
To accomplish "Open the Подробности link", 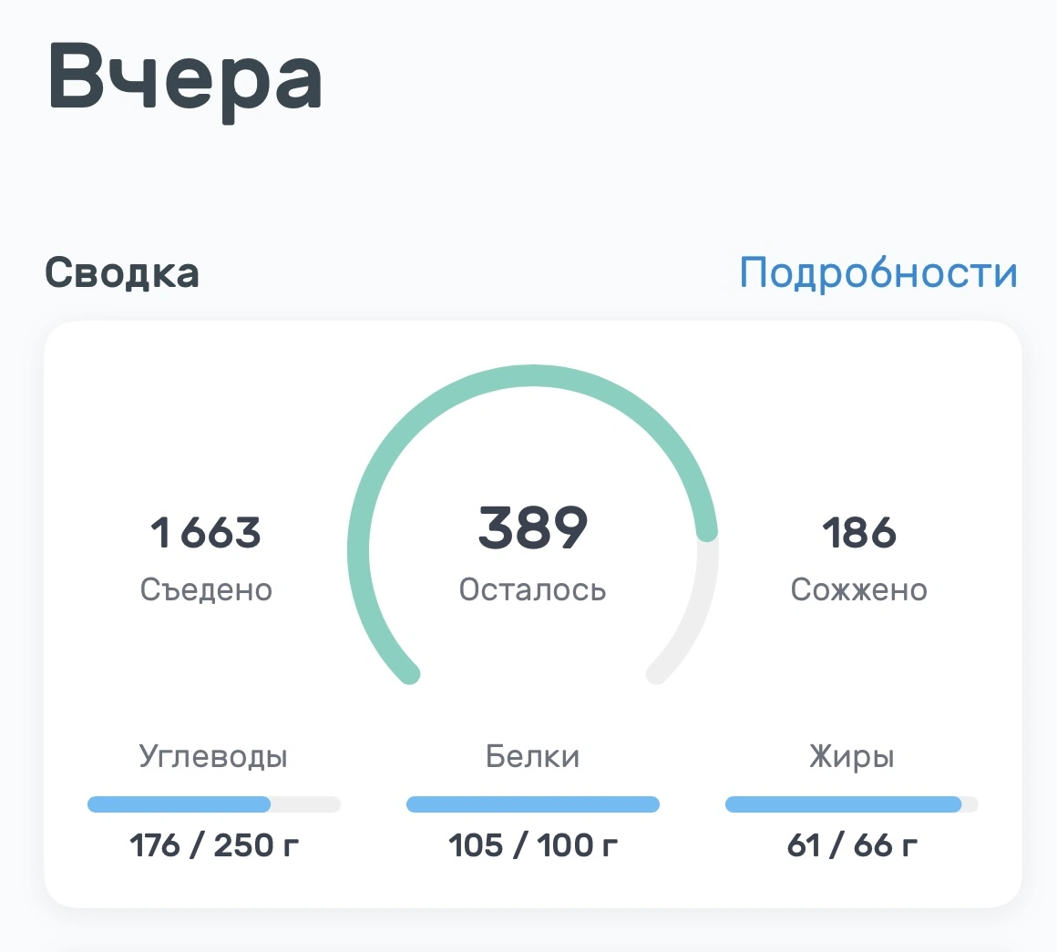I will (877, 273).
